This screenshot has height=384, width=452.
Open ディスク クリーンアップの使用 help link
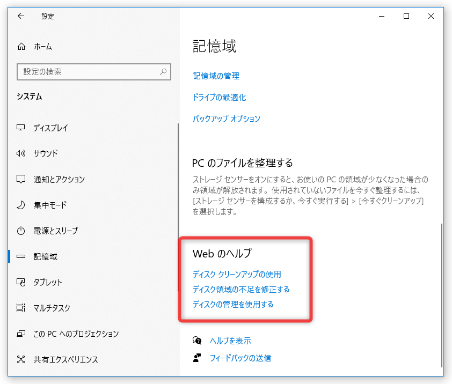(237, 274)
